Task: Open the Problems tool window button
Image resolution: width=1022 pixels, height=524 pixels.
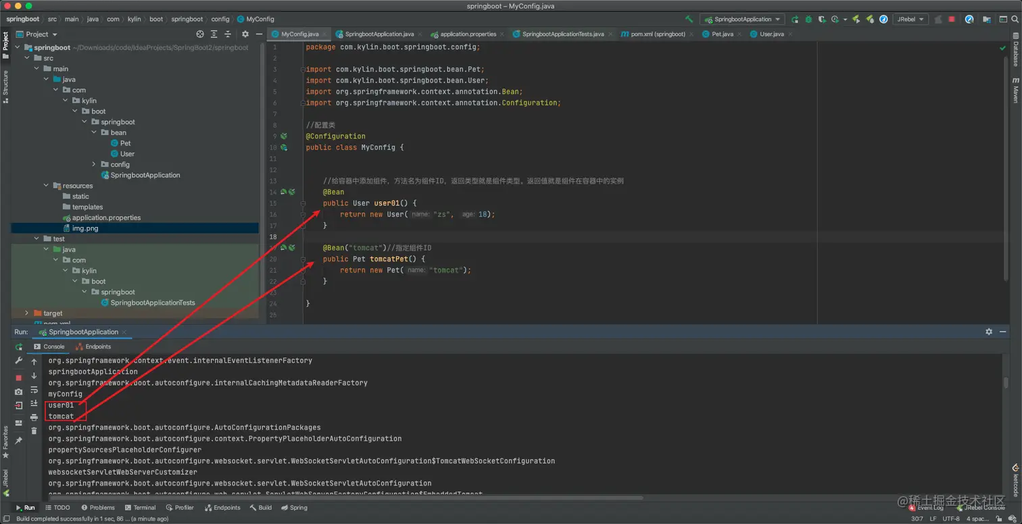Action: click(x=98, y=508)
